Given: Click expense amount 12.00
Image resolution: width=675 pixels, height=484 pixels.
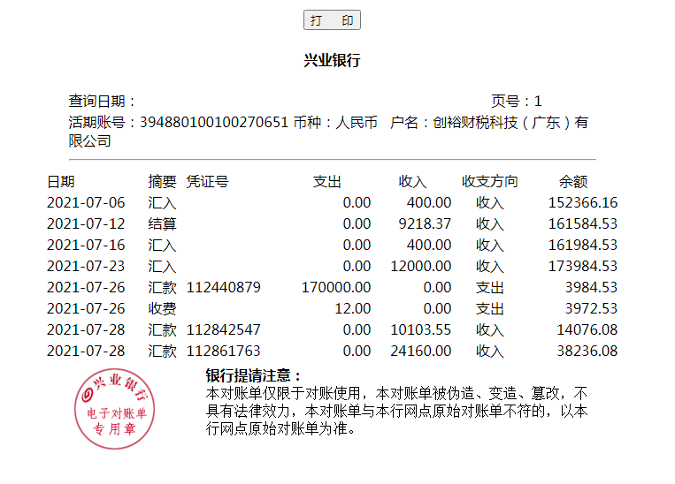Looking at the screenshot, I should click(x=353, y=308).
